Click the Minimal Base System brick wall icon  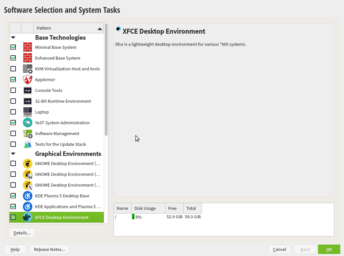click(28, 47)
